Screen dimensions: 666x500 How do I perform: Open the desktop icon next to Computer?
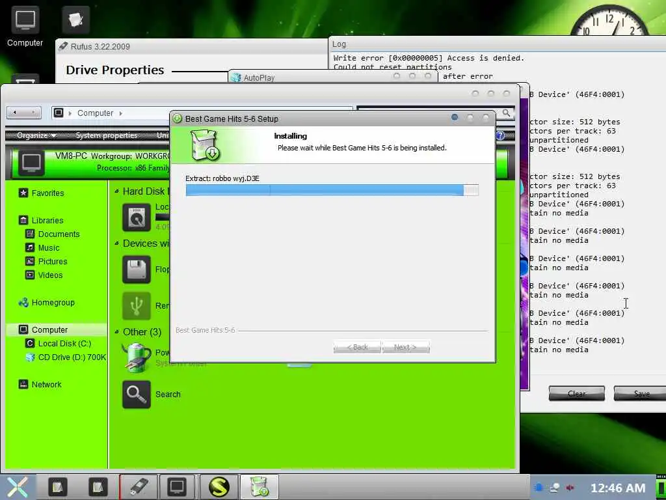75,20
